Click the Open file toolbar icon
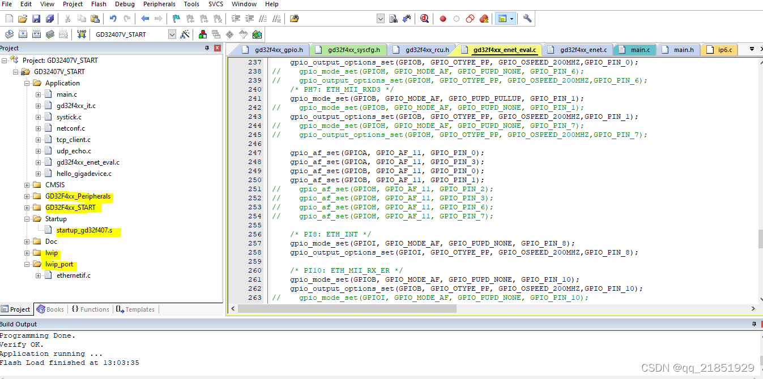Screen dimensions: 763x379 pos(23,19)
